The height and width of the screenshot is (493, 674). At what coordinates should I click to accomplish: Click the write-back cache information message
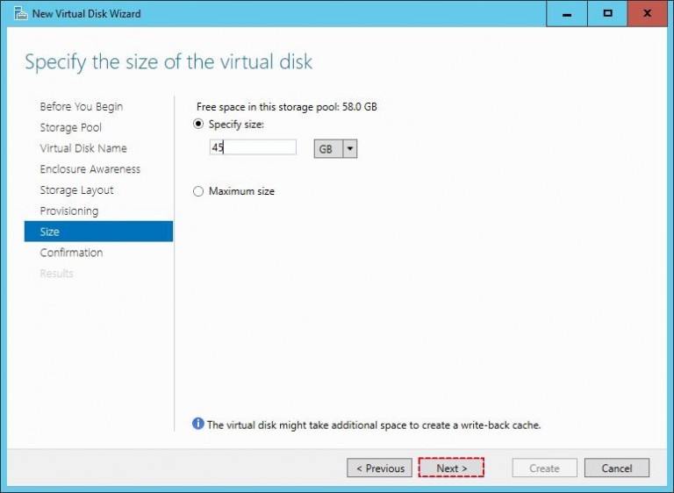[x=374, y=425]
